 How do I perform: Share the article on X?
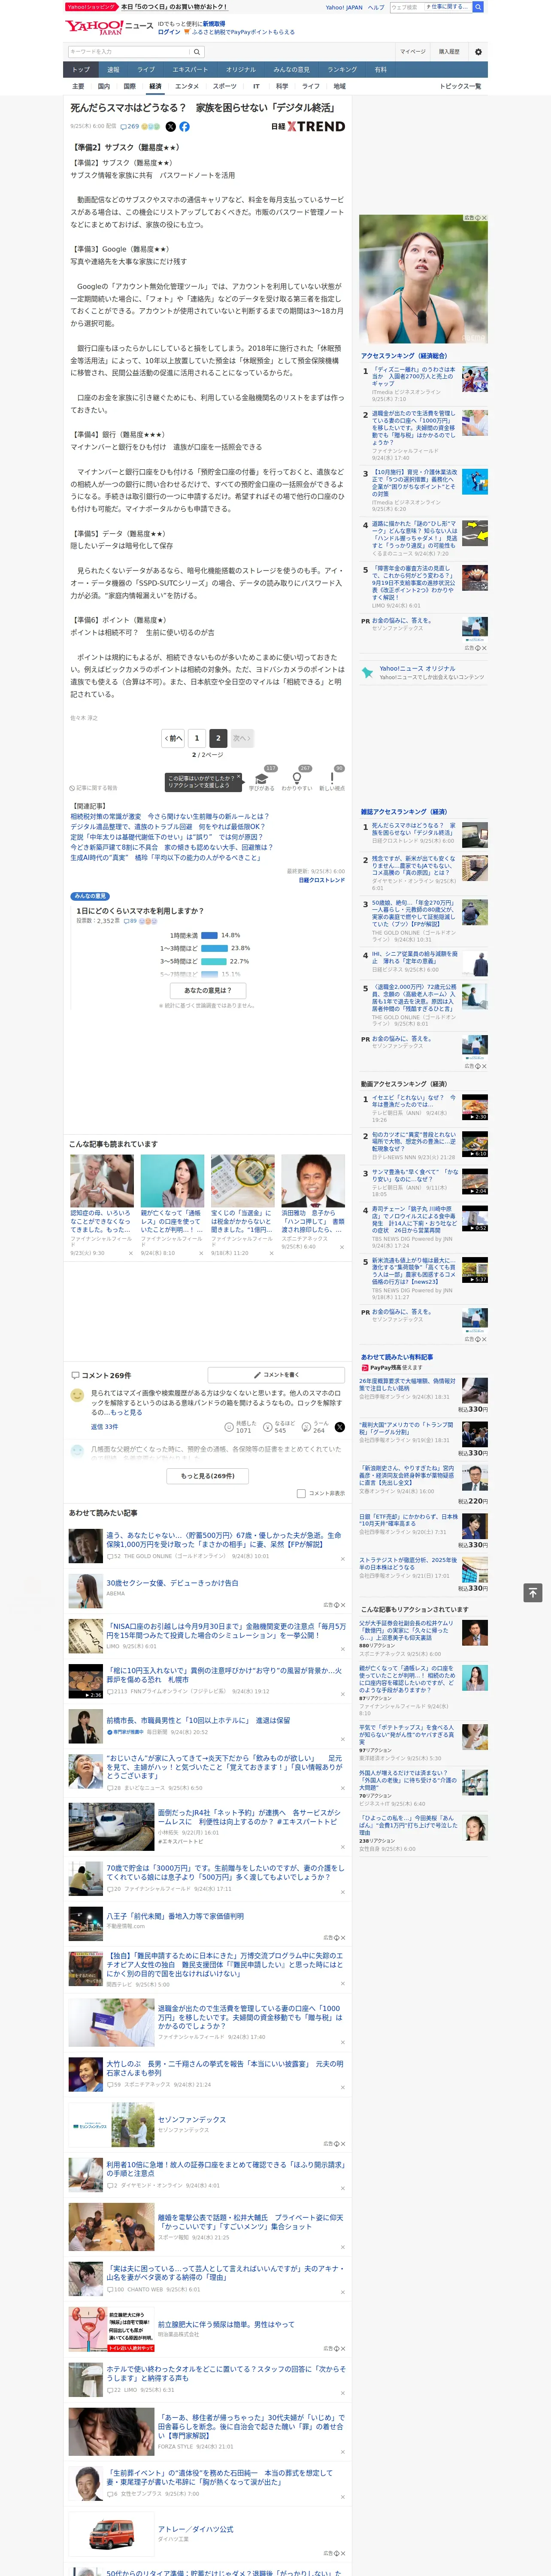pyautogui.click(x=170, y=127)
